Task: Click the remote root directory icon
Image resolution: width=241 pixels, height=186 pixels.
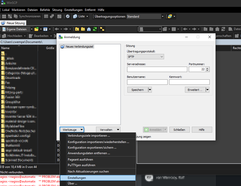Action: (211, 29)
